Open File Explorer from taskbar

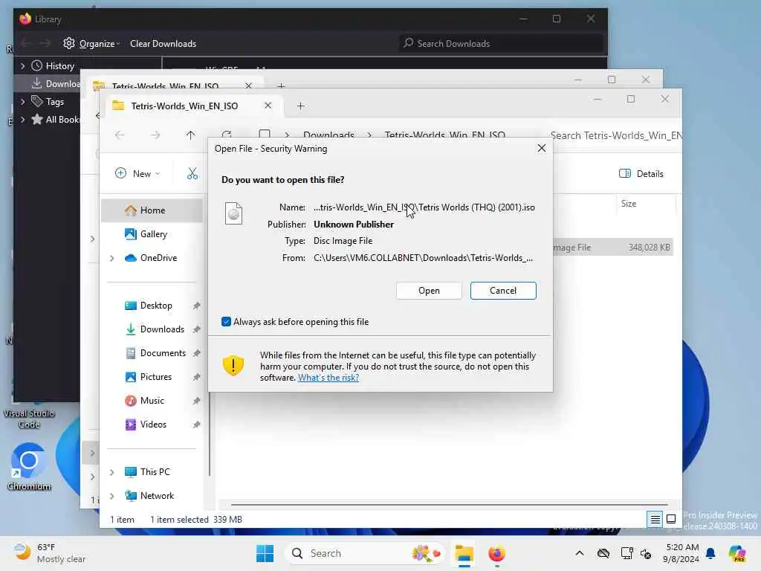click(x=464, y=553)
